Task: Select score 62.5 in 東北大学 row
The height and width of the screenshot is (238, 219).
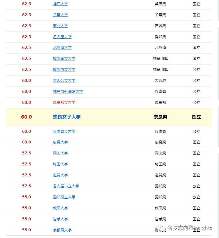Action: click(27, 26)
